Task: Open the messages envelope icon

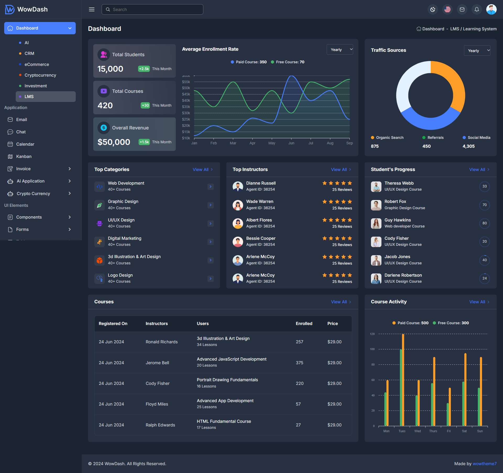Action: [462, 9]
